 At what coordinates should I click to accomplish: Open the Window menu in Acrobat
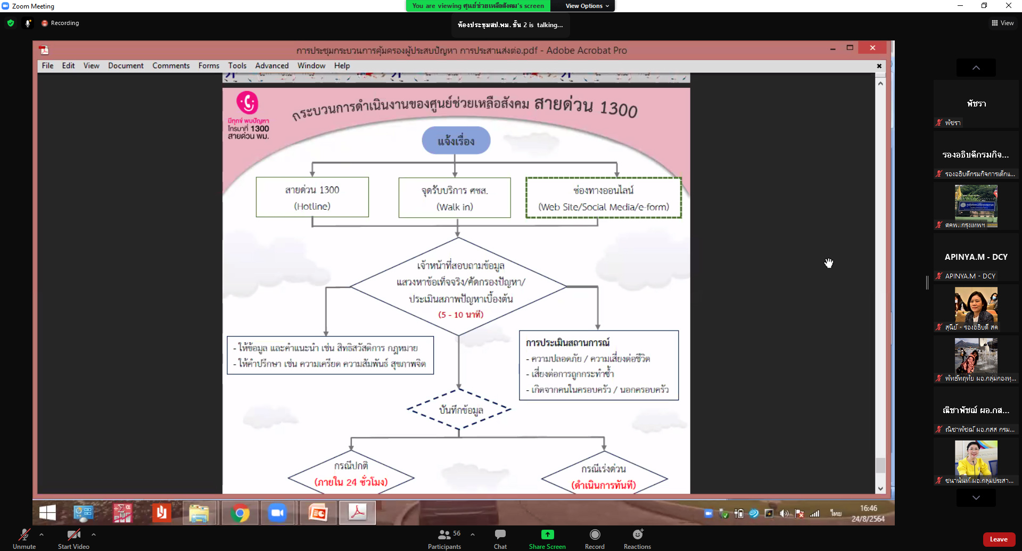(311, 65)
